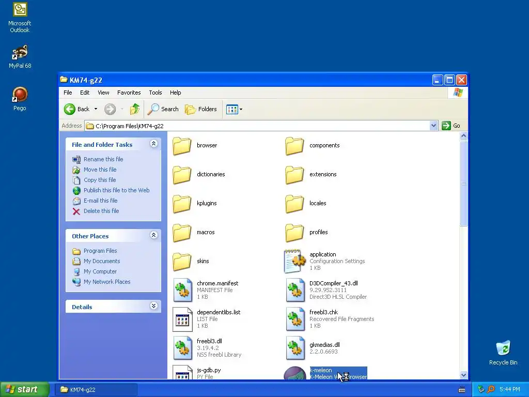Click Delete this file link
This screenshot has height=397, width=529.
pyautogui.click(x=101, y=211)
